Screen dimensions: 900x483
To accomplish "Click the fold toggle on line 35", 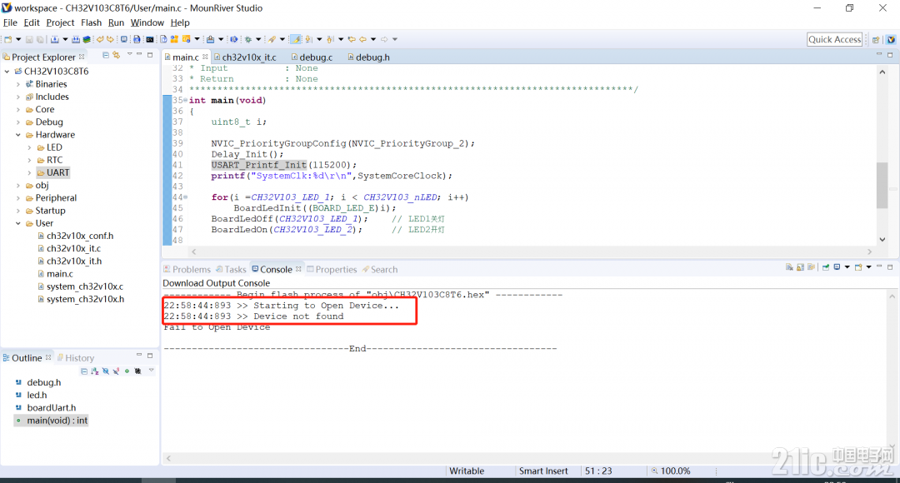I will (x=185, y=101).
